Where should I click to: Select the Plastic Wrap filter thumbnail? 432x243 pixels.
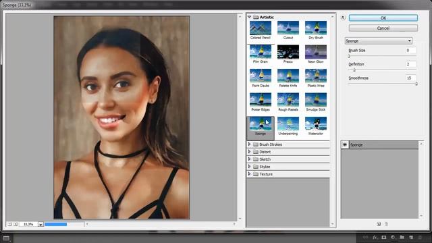point(316,76)
